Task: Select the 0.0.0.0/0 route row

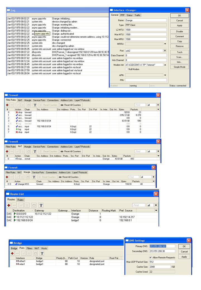Action: tap(82, 214)
